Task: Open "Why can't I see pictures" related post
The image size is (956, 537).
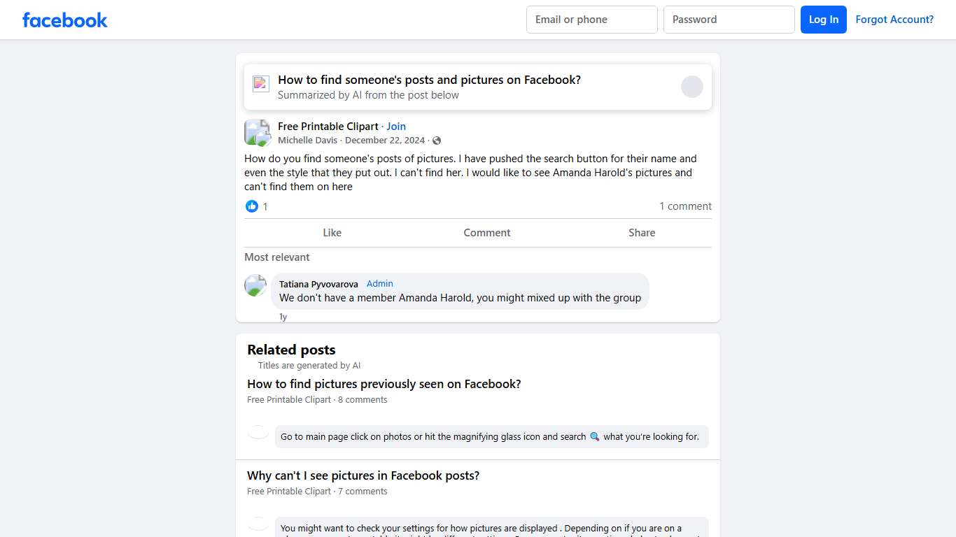Action: (363, 475)
